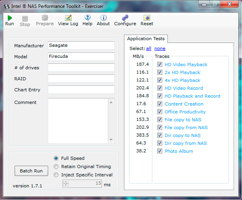The height and width of the screenshot is (200, 242).
Task: Open the About information icon
Action: point(103,18)
